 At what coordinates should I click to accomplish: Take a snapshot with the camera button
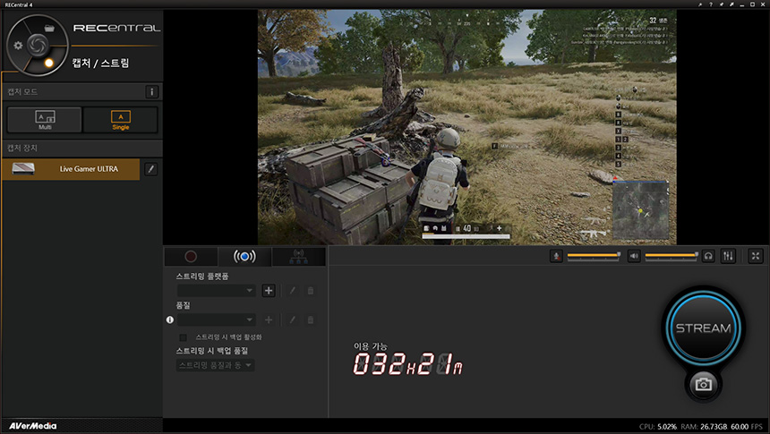(703, 385)
